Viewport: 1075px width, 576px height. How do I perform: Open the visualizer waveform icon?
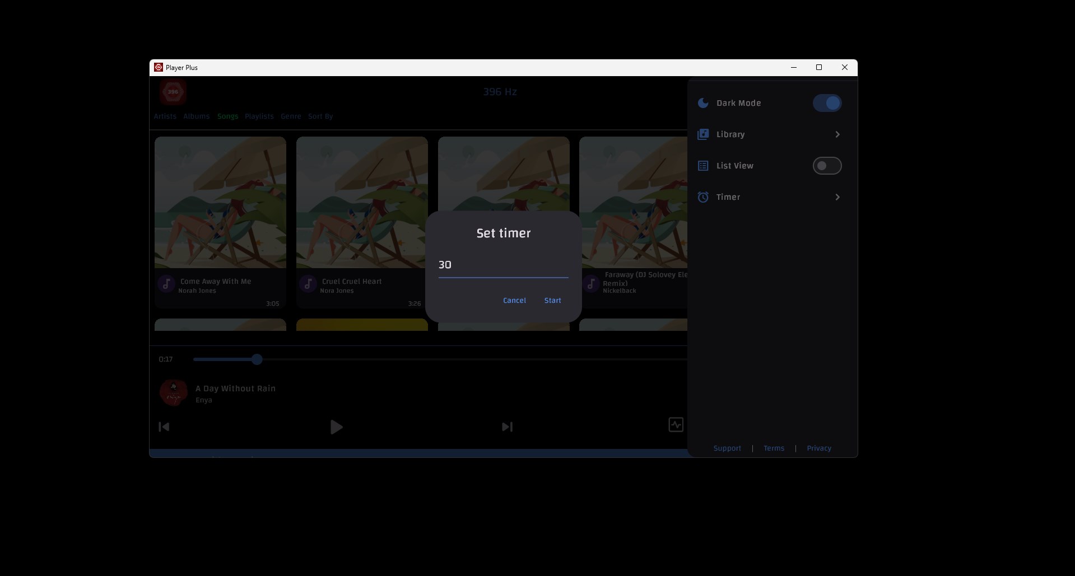676,425
